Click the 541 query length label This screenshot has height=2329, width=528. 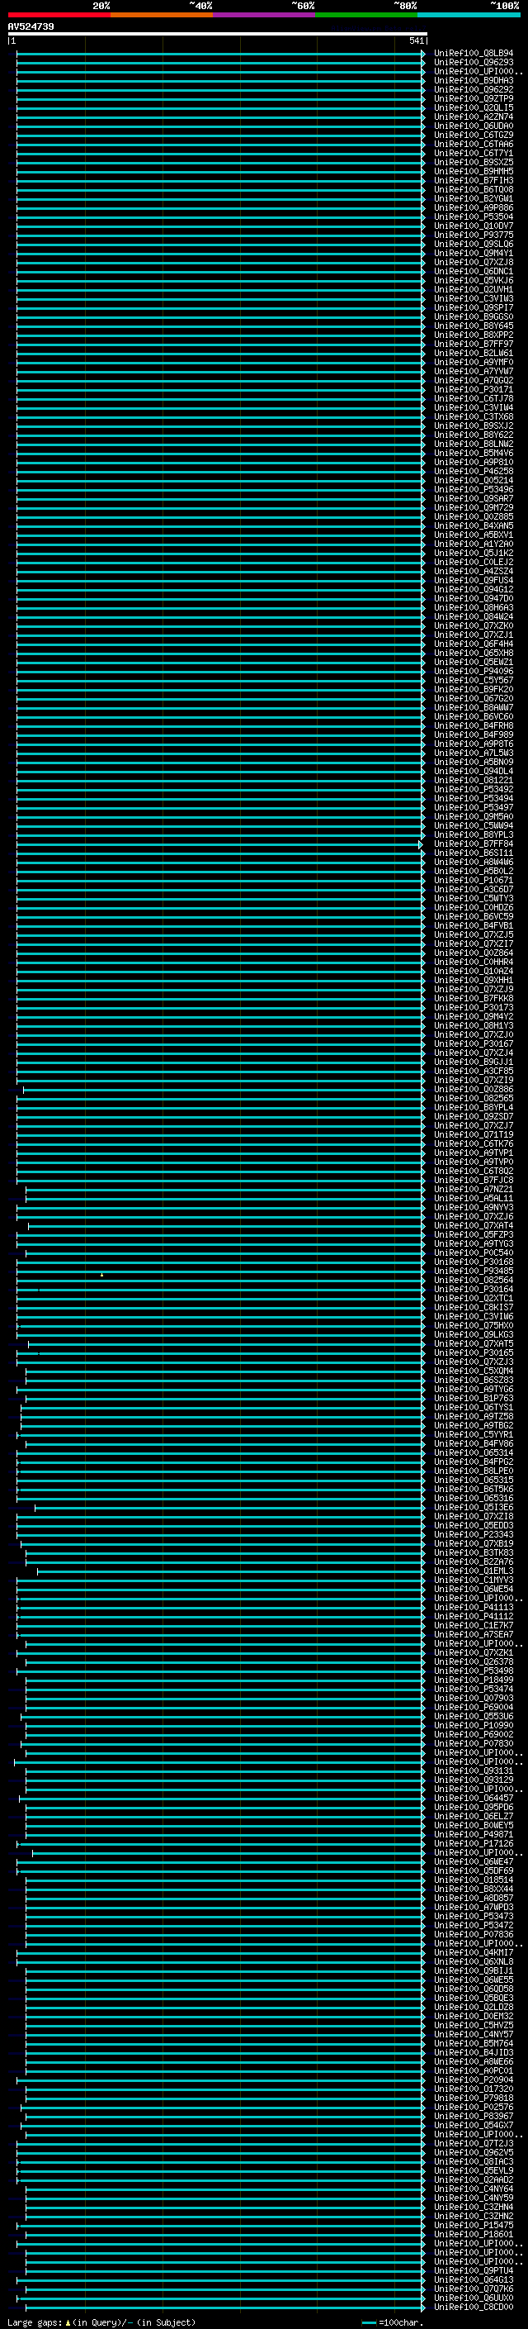tap(416, 40)
